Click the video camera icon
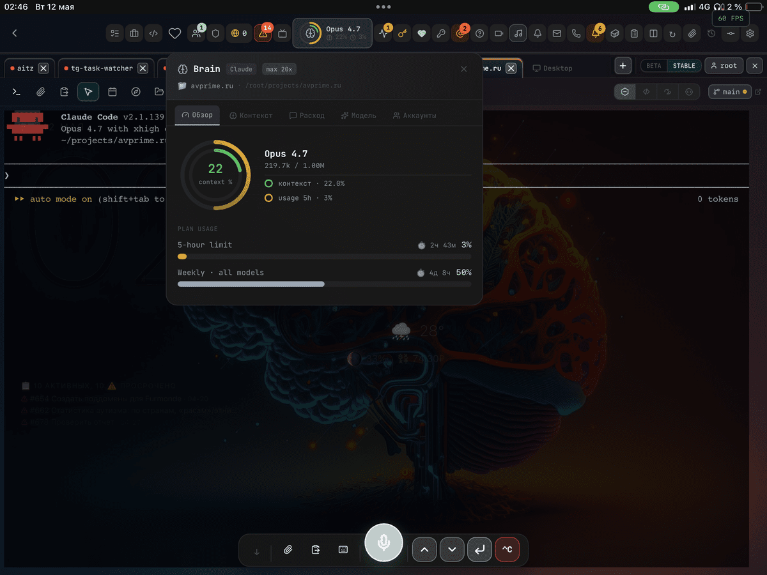The image size is (767, 575). 499,33
